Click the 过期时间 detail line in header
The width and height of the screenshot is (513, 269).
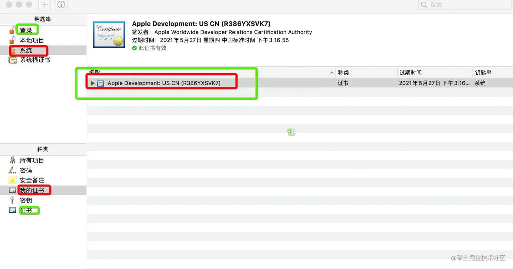(x=210, y=40)
